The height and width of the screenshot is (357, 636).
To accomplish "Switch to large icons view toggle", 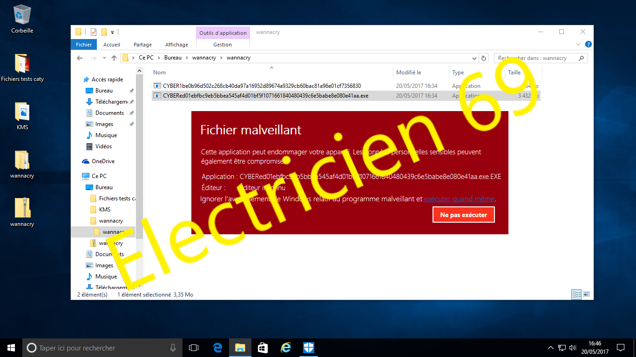I will 587,294.
